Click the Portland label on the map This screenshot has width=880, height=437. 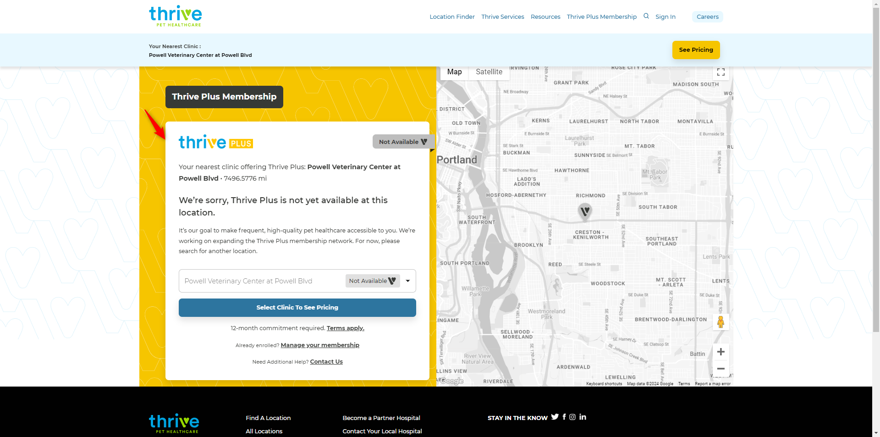457,160
